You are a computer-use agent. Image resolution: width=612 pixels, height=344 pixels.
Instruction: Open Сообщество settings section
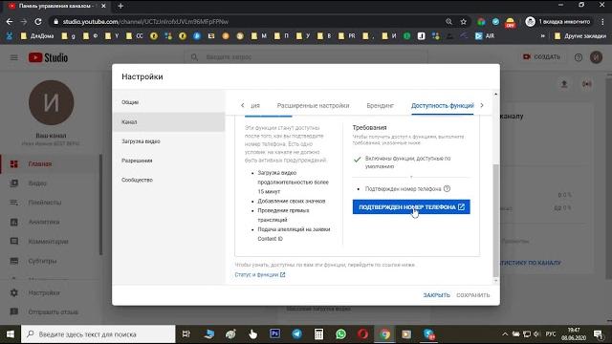(168, 181)
